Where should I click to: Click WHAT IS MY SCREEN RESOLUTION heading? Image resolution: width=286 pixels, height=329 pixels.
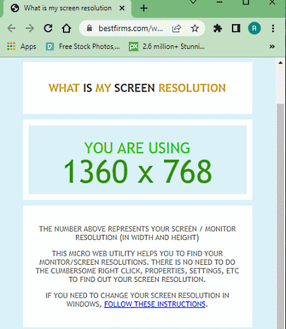(x=137, y=88)
